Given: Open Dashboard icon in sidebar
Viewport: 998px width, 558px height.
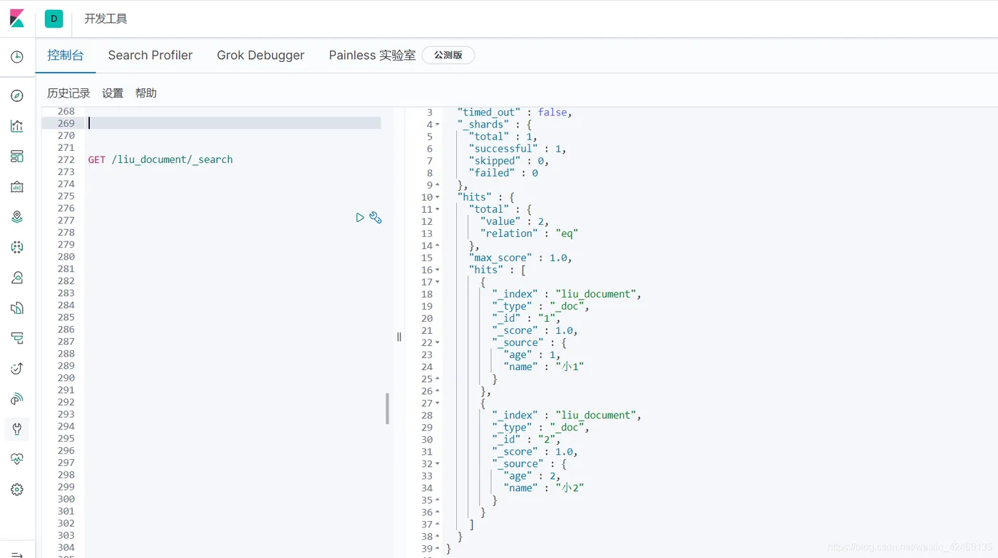Looking at the screenshot, I should (x=17, y=156).
